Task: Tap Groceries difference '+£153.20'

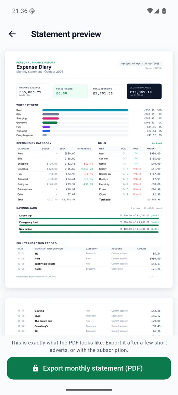Action: [x=87, y=169]
